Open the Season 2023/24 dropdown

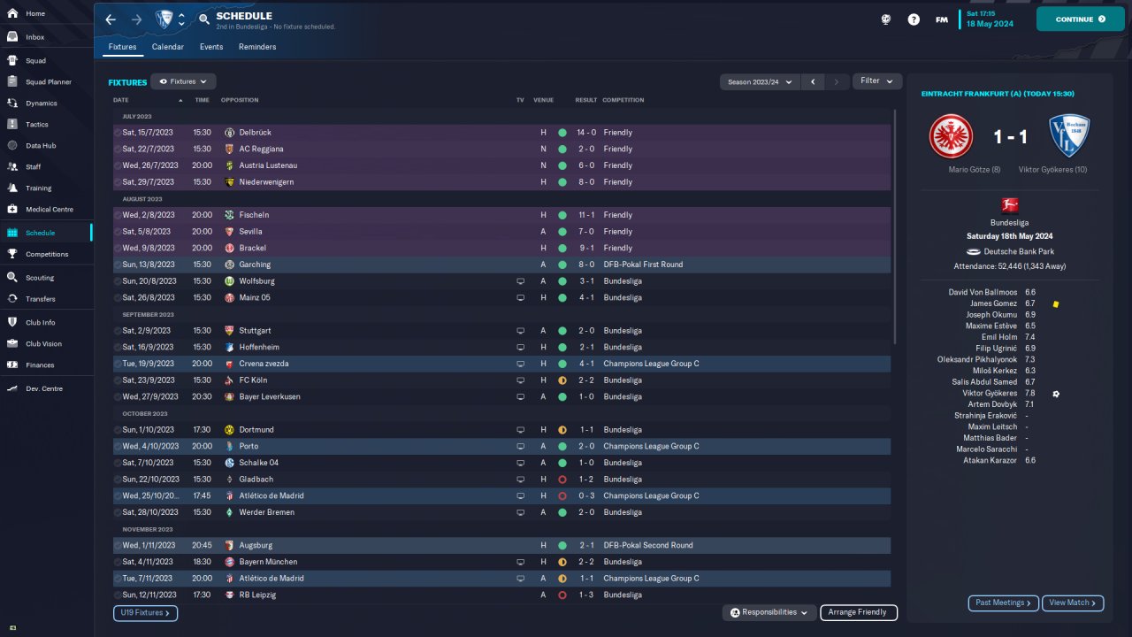(760, 81)
